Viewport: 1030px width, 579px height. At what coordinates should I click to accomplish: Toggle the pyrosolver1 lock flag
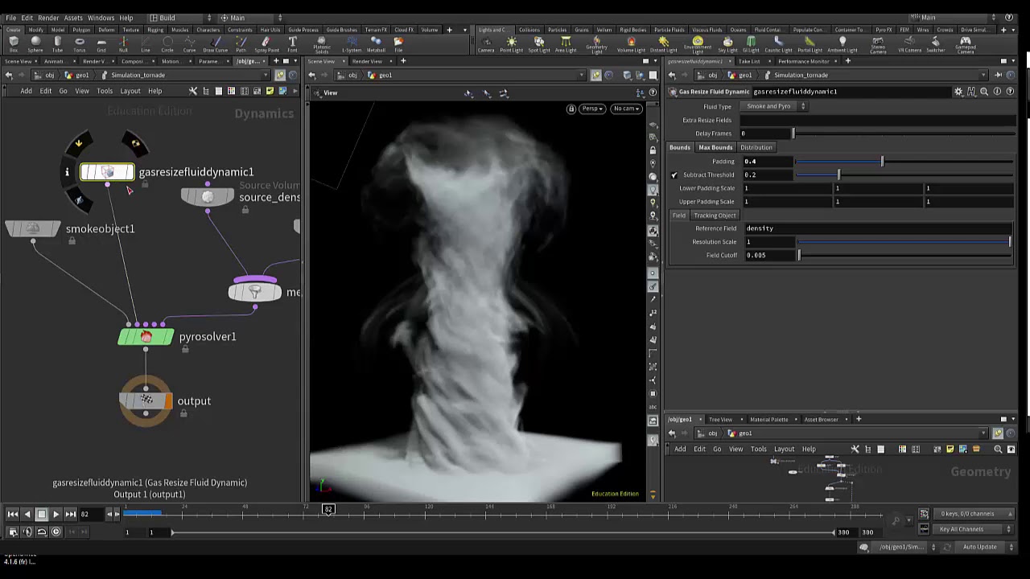(185, 349)
